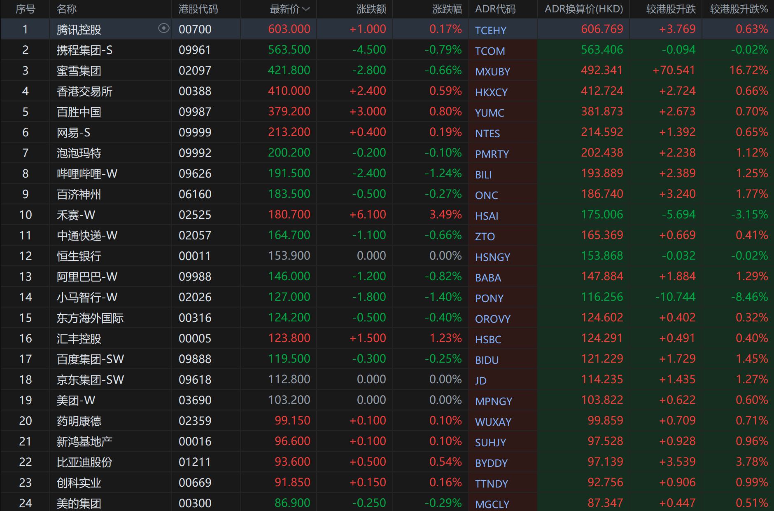This screenshot has width=774, height=511.
Task: Select 小马智行-W in the list
Action: point(87,298)
